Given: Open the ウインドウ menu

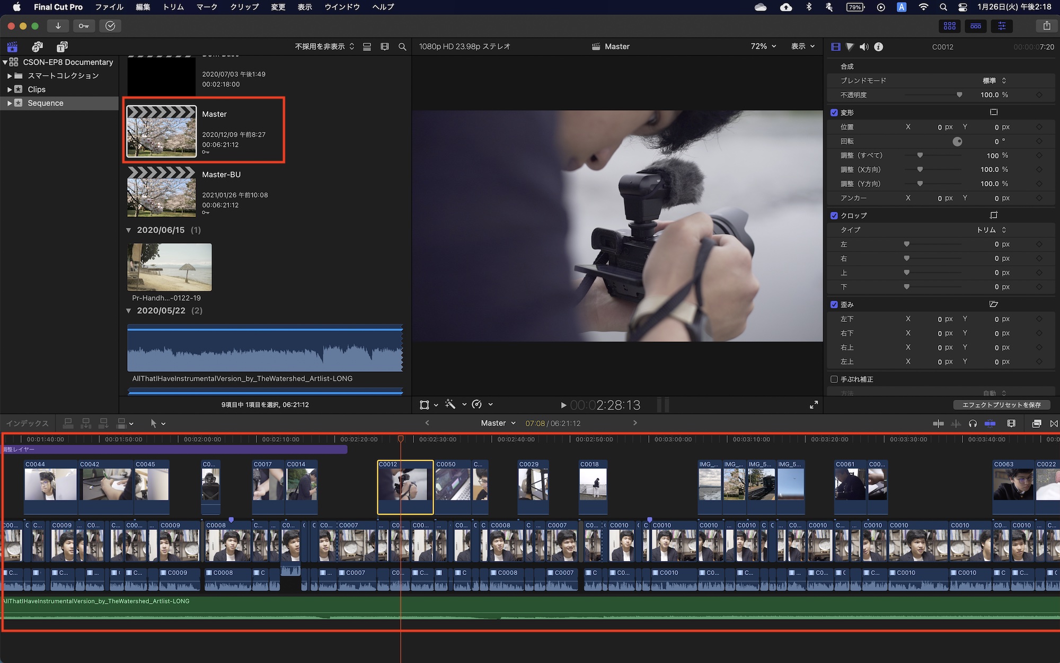Looking at the screenshot, I should [342, 7].
